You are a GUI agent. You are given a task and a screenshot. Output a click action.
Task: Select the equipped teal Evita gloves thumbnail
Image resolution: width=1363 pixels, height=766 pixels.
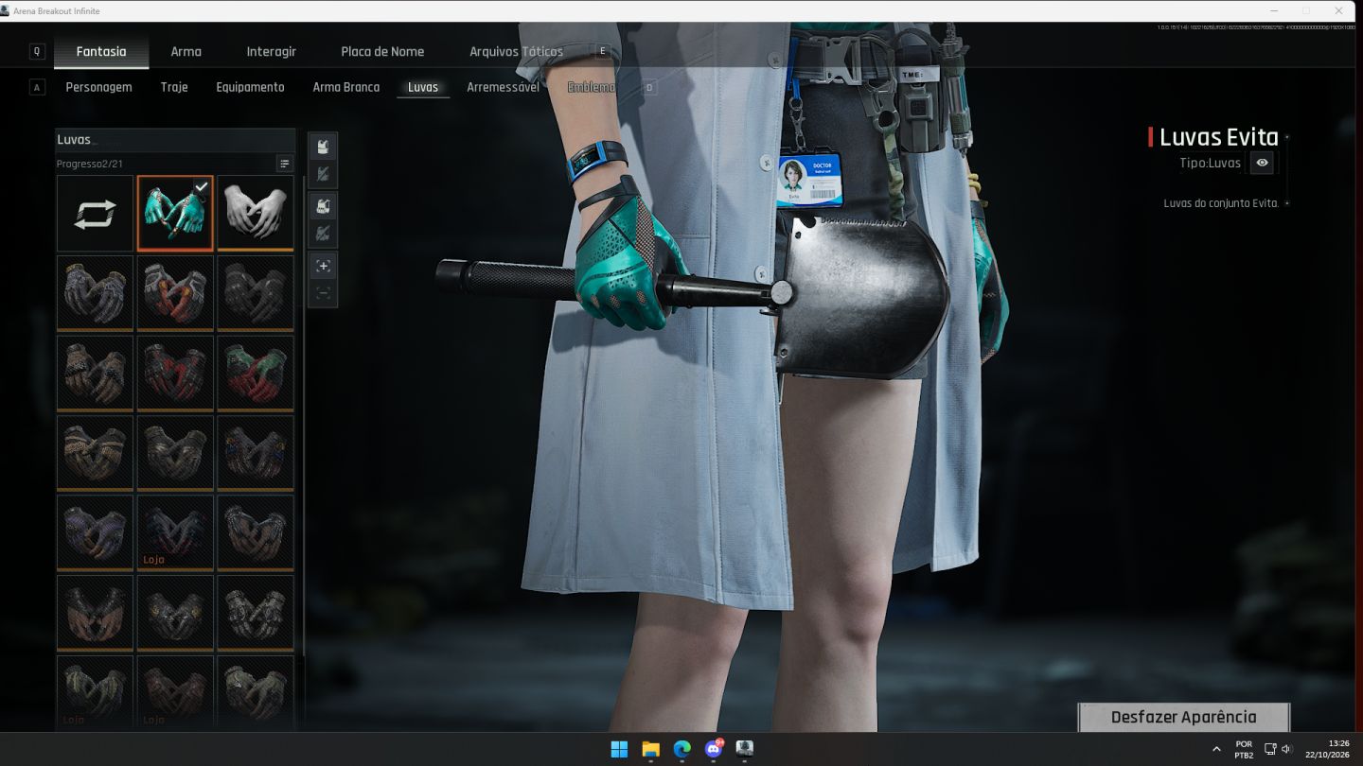click(175, 214)
